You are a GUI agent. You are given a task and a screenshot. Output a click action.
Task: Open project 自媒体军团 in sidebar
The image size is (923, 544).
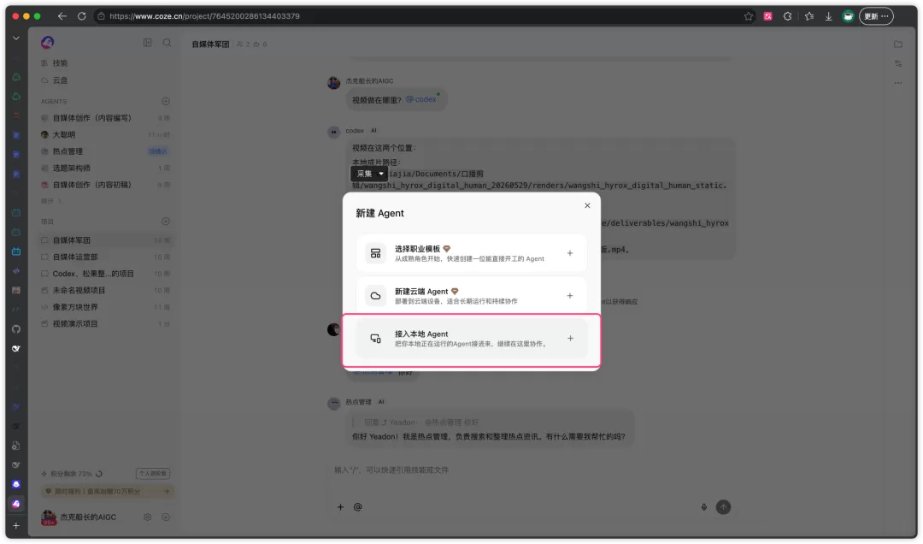pos(106,240)
